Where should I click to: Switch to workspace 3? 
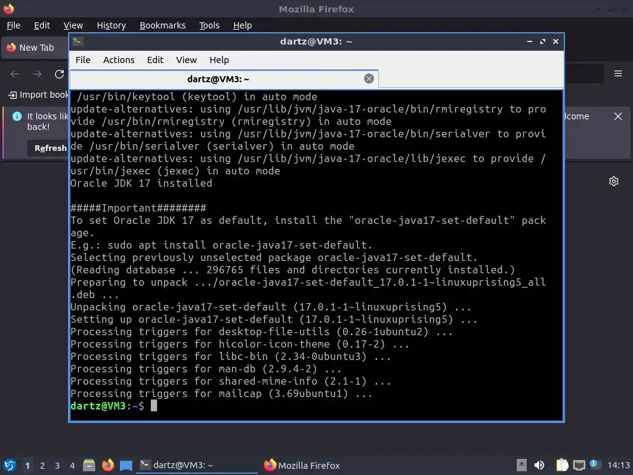pos(57,466)
